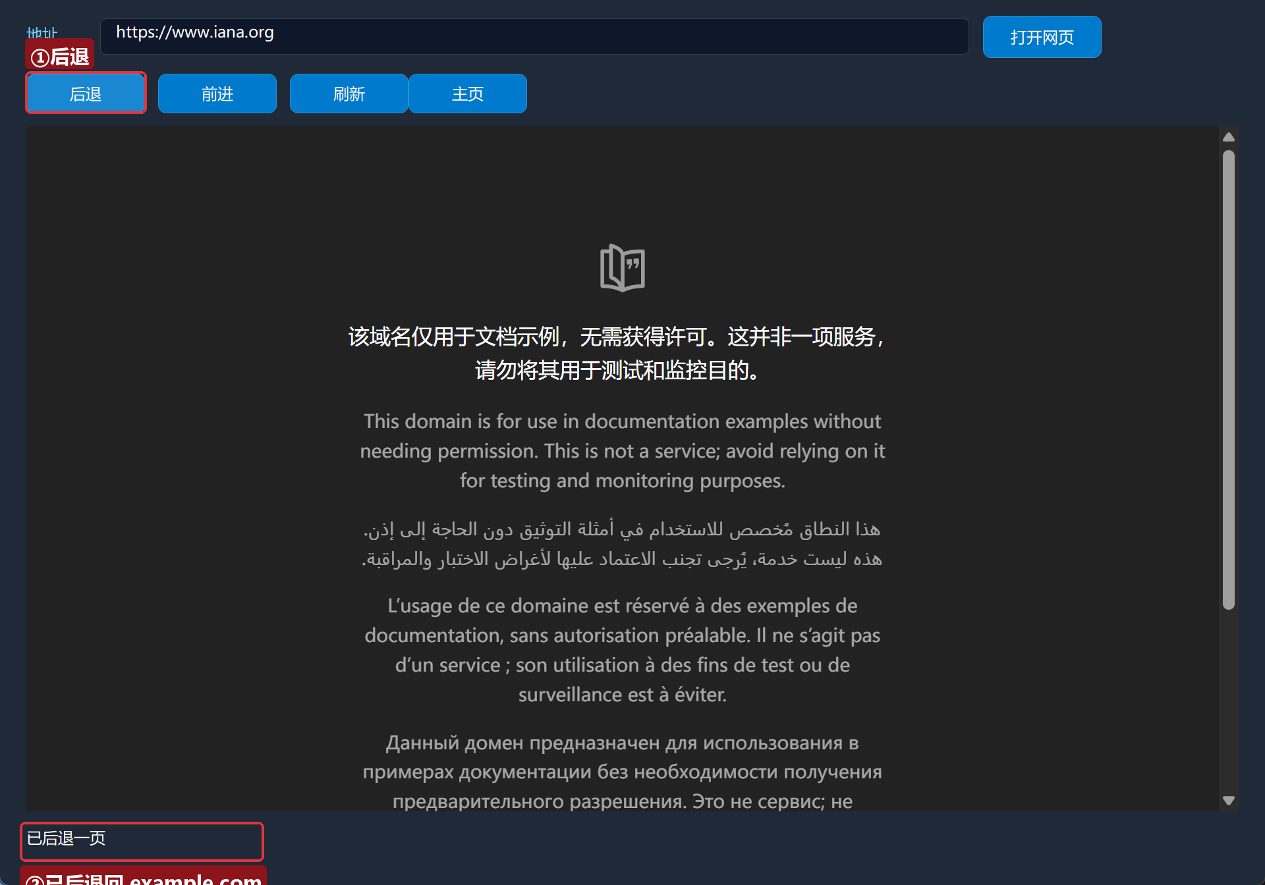Click the 前进 forward button

(x=217, y=94)
